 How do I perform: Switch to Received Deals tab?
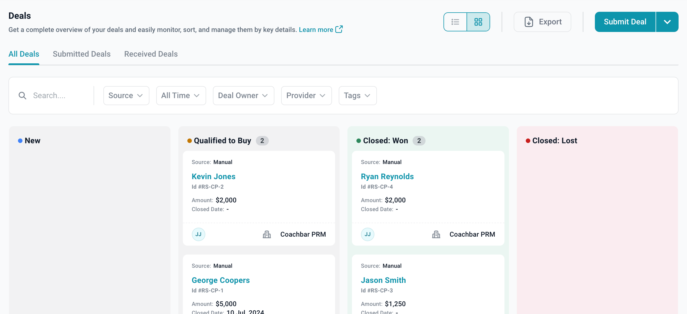click(x=151, y=54)
